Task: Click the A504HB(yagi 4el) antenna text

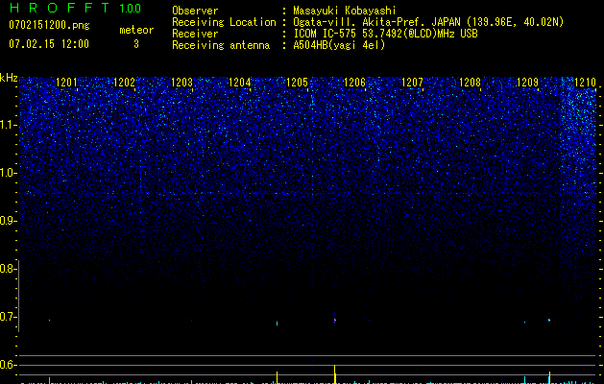Action: [339, 45]
